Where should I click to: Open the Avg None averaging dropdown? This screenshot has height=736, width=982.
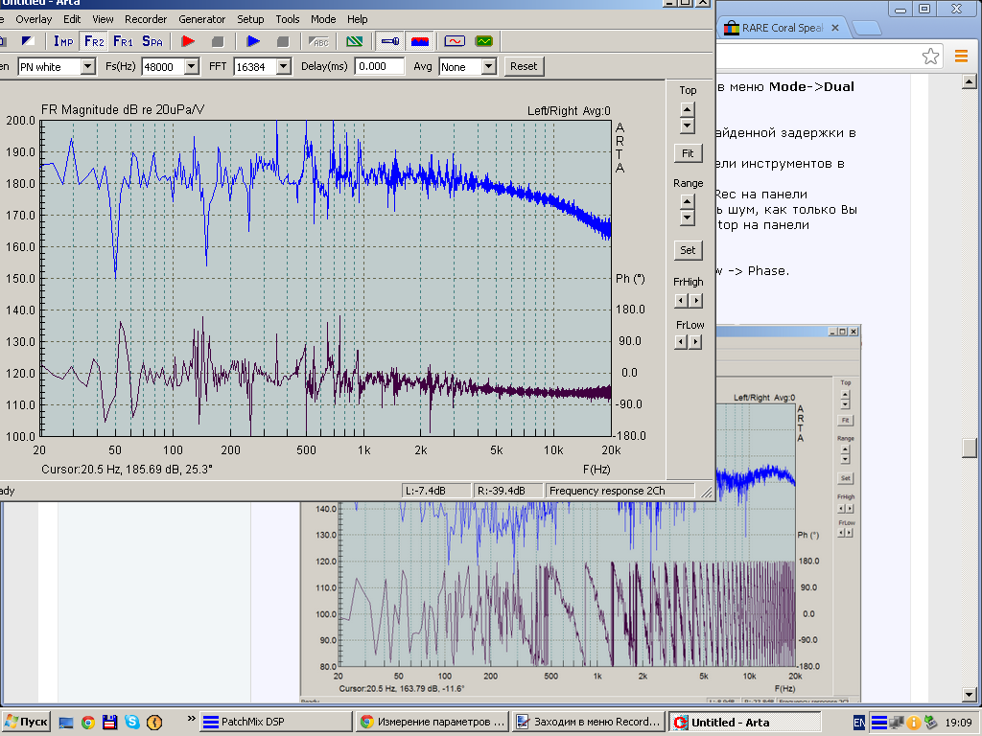[488, 67]
